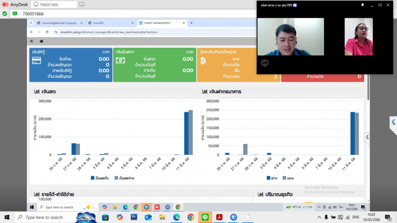This screenshot has width=397, height=223.
Task: Switch ENG input language indicator
Action: click(x=356, y=217)
